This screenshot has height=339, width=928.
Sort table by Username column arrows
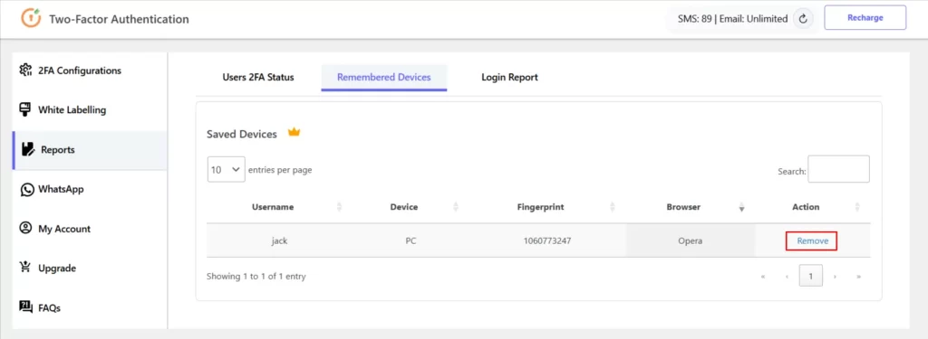point(339,207)
